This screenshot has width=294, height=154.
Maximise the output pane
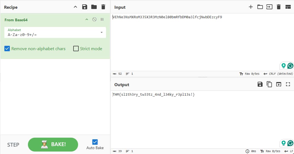288,84
